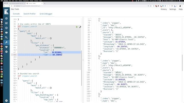
Task: Open the sidebar icon below Timelion
Action: [6, 37]
